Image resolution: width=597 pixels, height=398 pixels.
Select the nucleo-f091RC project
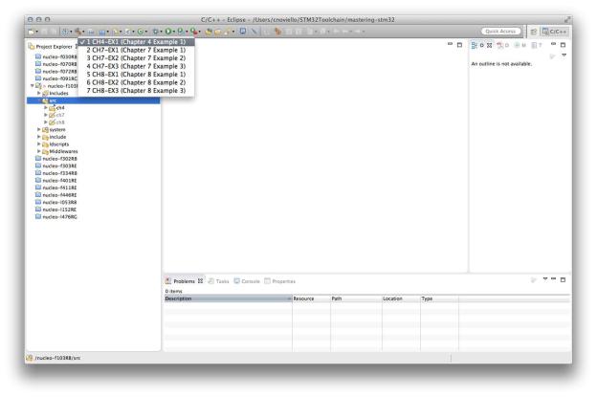(55, 78)
